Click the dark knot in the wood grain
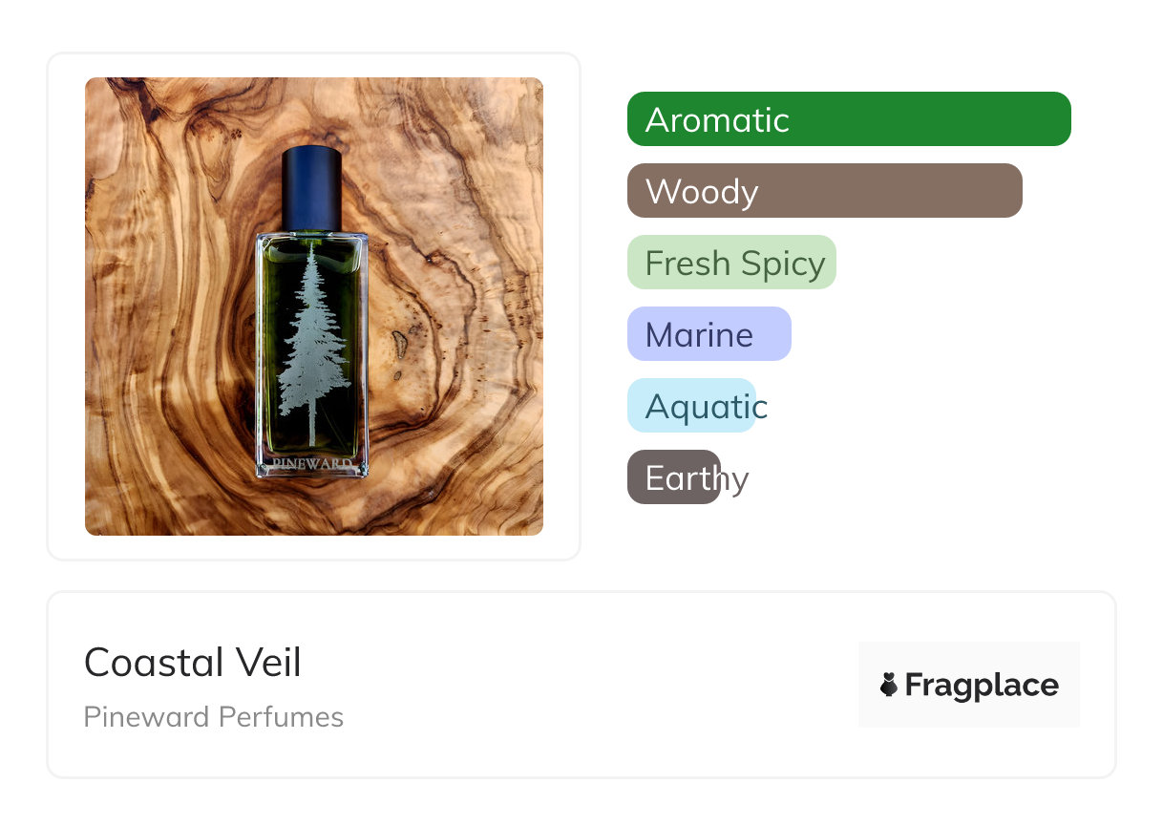 (x=403, y=337)
